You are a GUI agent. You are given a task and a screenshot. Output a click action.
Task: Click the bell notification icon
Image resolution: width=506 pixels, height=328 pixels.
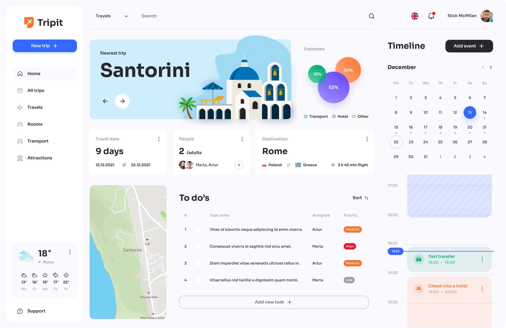(430, 16)
